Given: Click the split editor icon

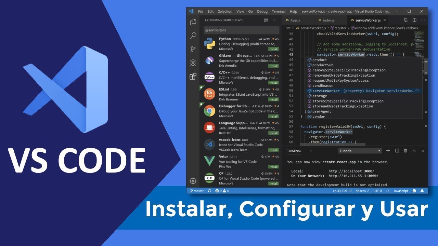Looking at the screenshot, I should pyautogui.click(x=414, y=20).
